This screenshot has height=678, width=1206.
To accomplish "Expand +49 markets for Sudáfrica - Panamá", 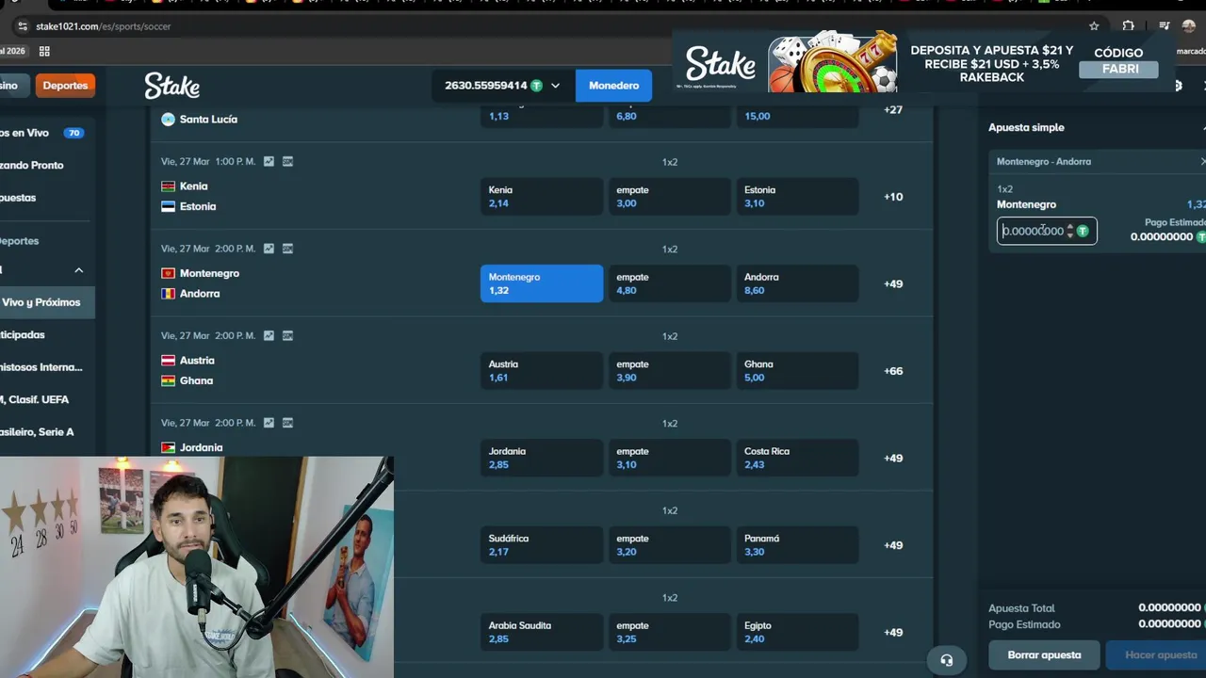I will [x=893, y=545].
